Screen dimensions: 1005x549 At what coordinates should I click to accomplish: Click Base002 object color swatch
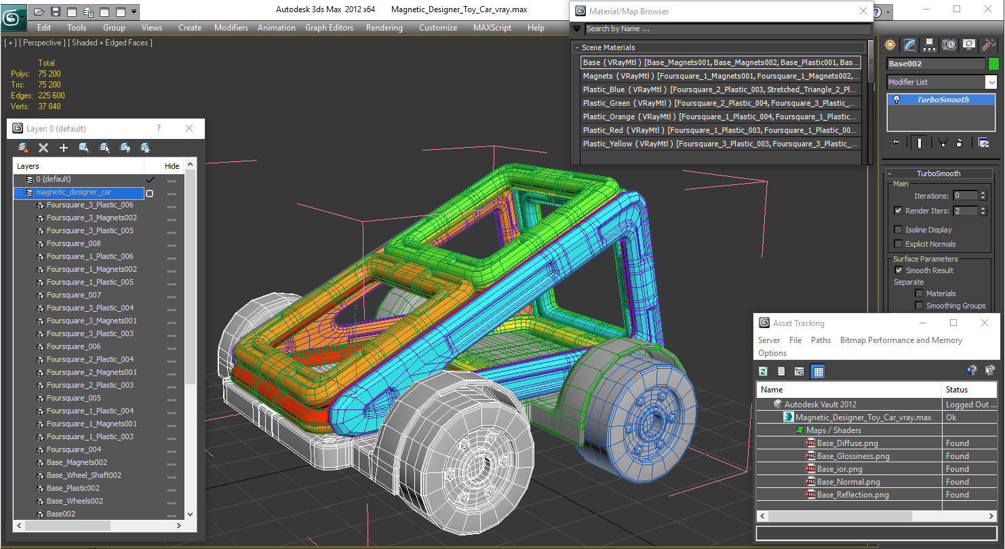click(x=993, y=64)
